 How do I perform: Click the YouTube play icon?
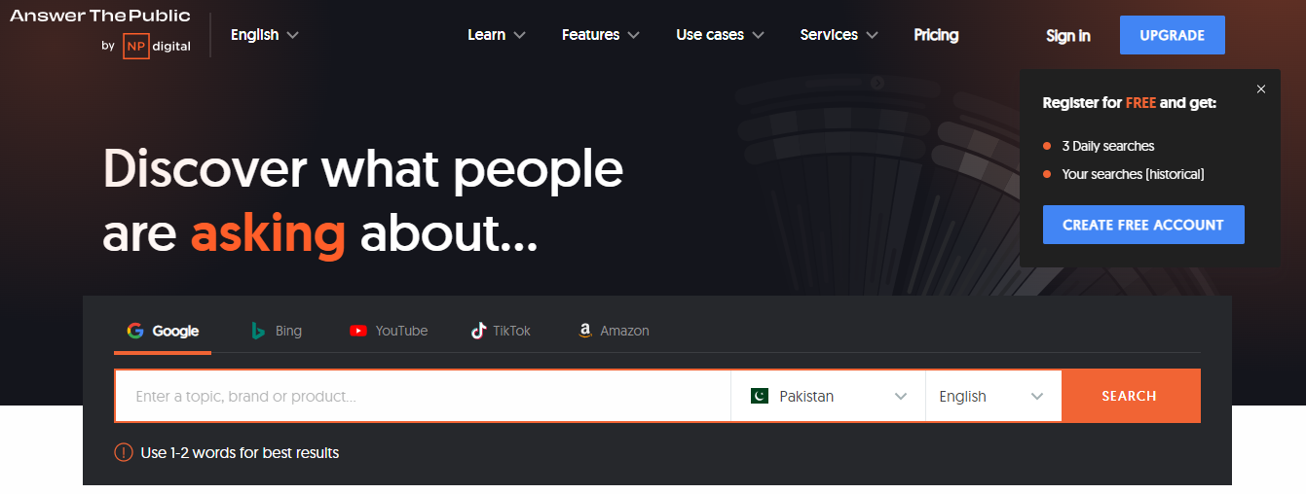pos(358,331)
